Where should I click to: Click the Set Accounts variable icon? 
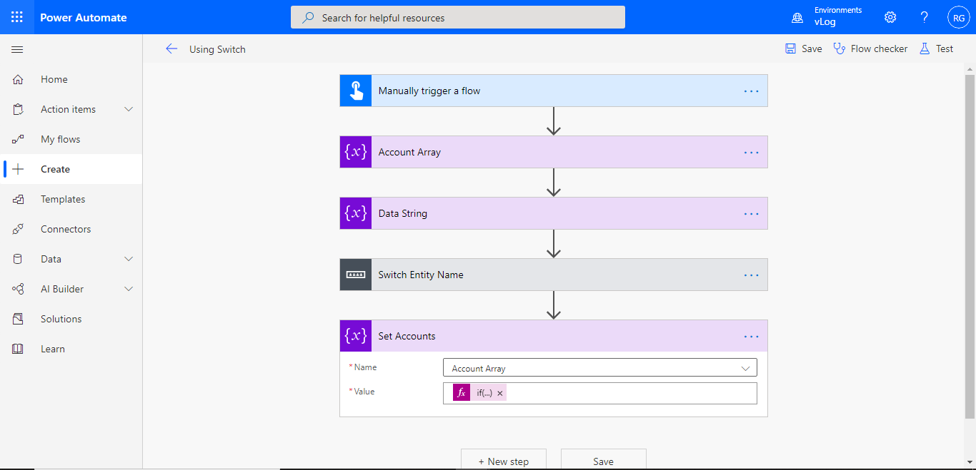[356, 336]
